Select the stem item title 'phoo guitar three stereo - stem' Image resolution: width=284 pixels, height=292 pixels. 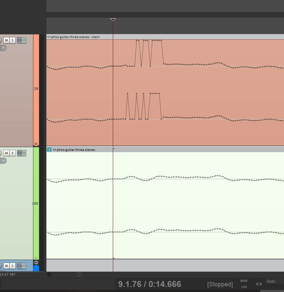pyautogui.click(x=75, y=37)
